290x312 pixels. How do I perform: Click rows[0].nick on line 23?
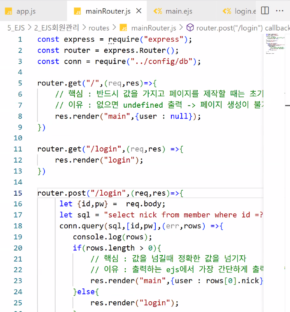232,281
